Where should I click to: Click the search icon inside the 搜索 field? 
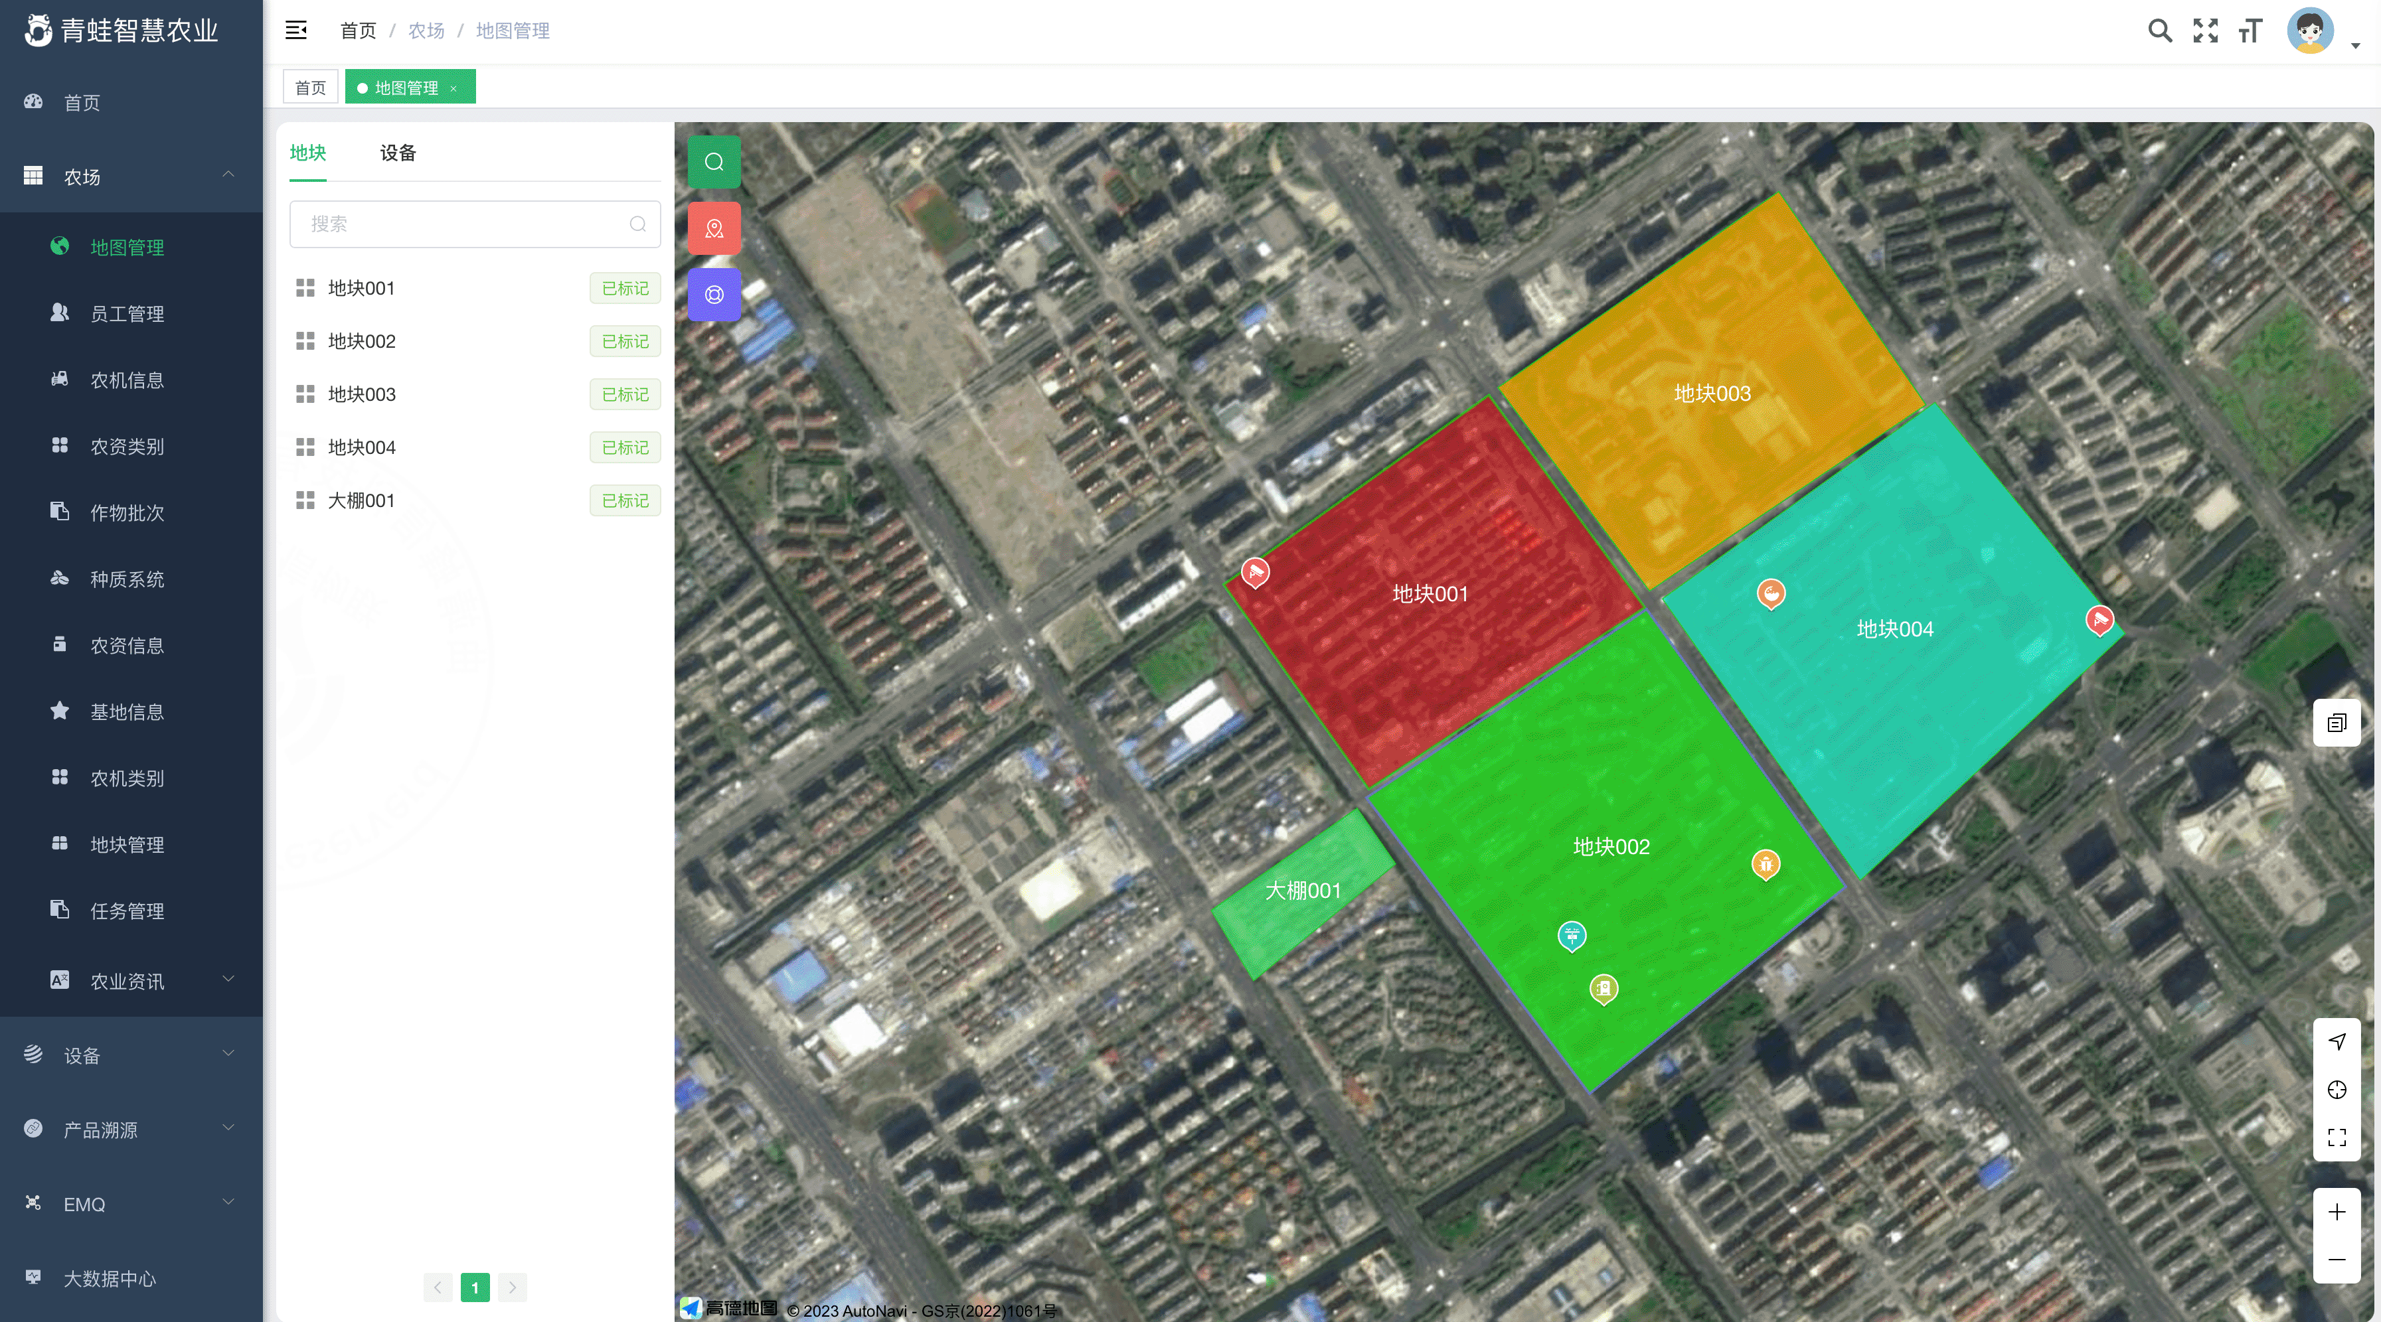pyautogui.click(x=638, y=224)
